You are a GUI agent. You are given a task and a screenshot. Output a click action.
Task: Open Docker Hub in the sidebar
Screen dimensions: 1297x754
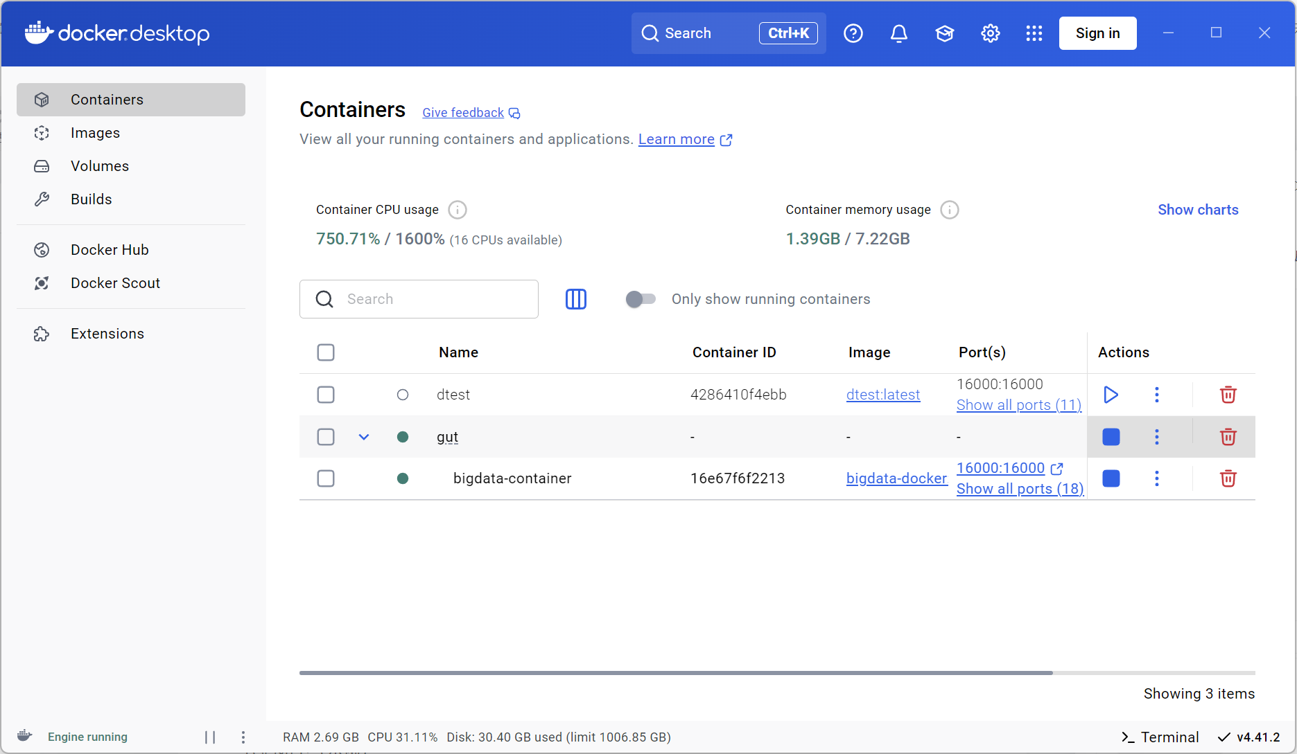pyautogui.click(x=131, y=250)
